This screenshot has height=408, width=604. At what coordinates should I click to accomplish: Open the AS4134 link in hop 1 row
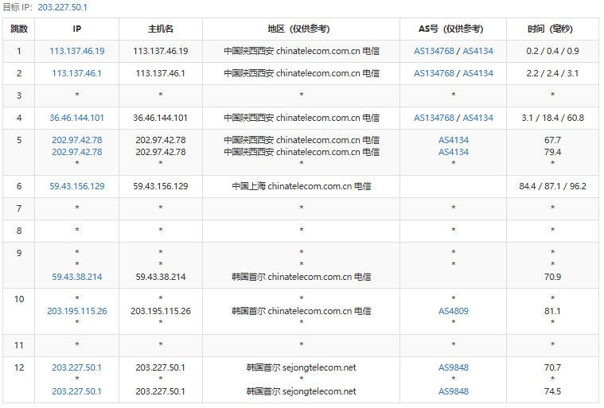point(478,51)
